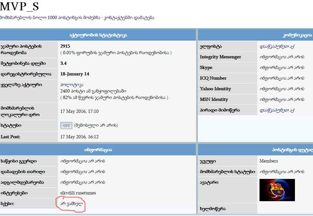Click registration date '18-January 14'

[x=75, y=74]
